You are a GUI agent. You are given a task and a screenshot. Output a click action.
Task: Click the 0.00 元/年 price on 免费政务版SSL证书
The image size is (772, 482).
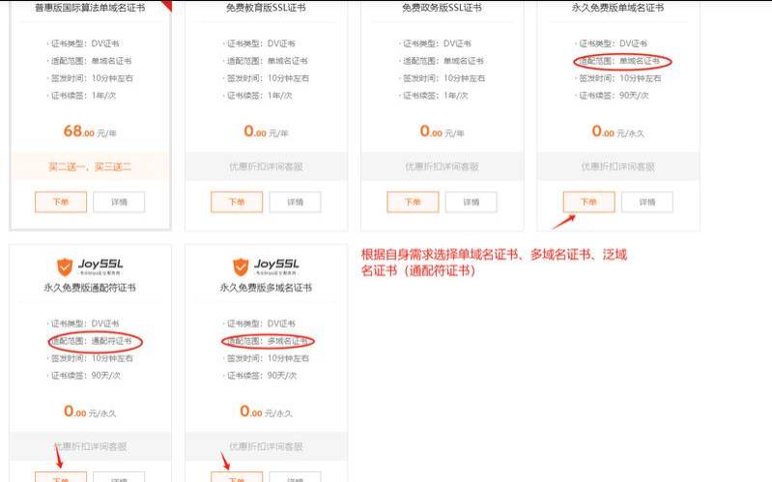[x=442, y=131]
